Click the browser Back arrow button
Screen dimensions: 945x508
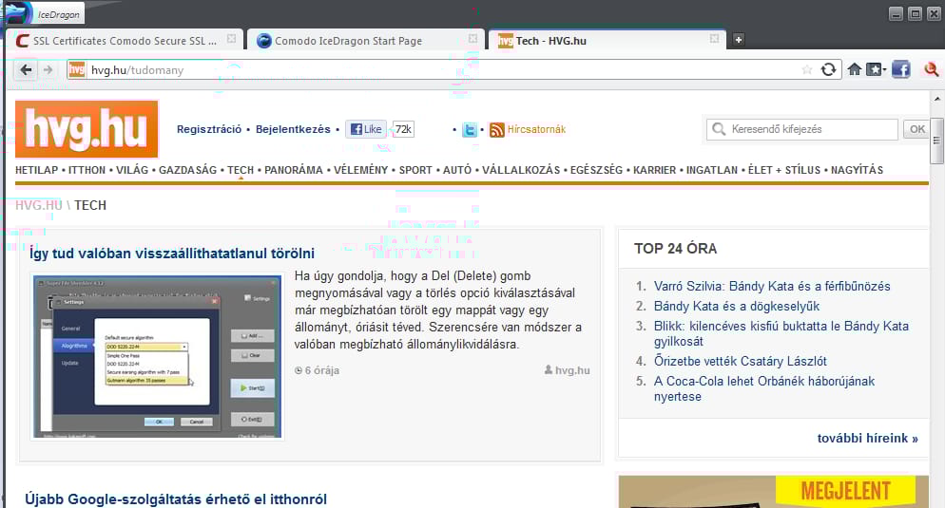click(x=26, y=70)
